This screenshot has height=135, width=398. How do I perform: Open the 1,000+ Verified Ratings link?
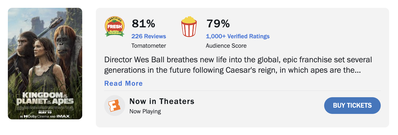click(237, 36)
